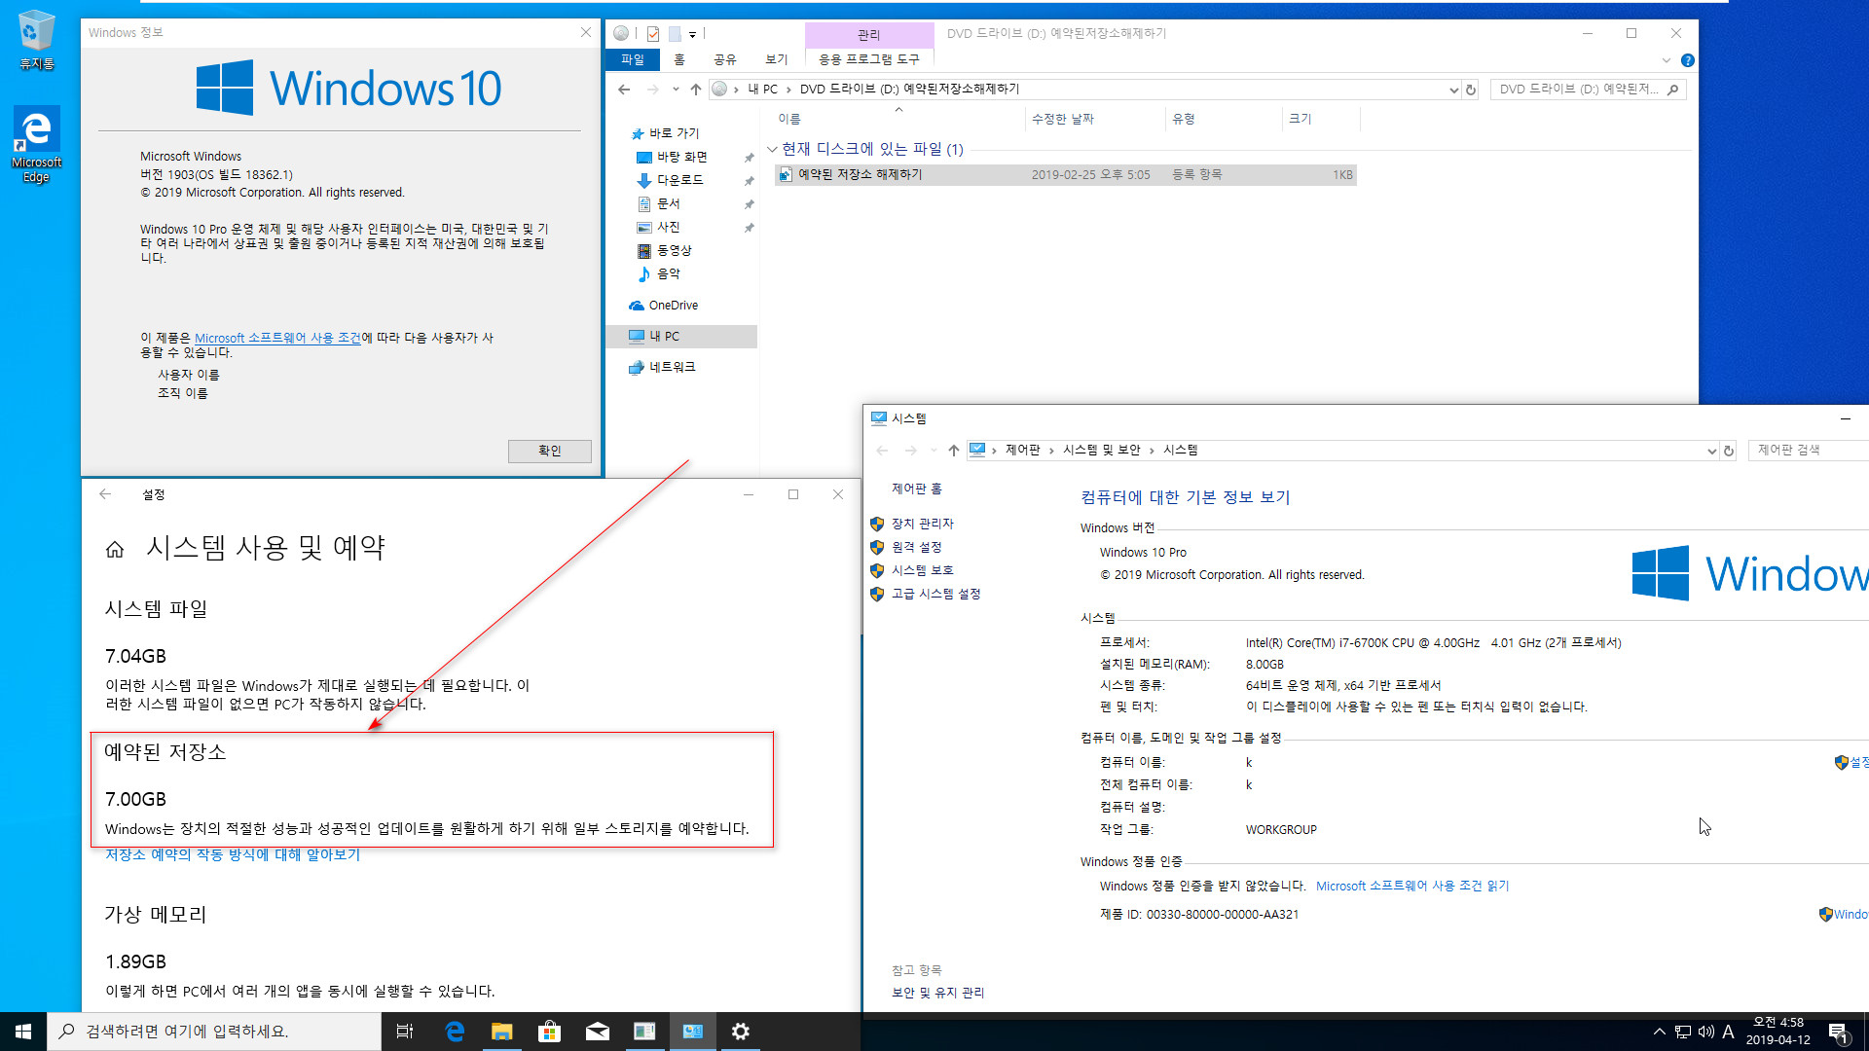Image resolution: width=1869 pixels, height=1051 pixels.
Task: Open 저장소 예약의 작동 방식 link
Action: click(233, 854)
